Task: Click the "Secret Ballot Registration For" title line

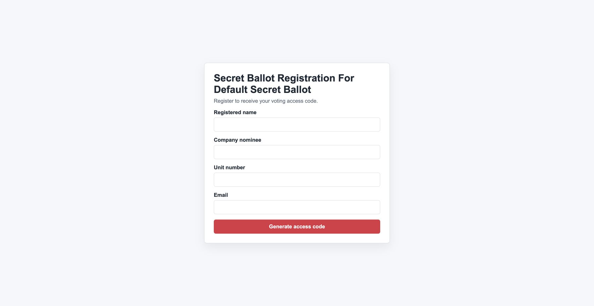Action: point(284,78)
